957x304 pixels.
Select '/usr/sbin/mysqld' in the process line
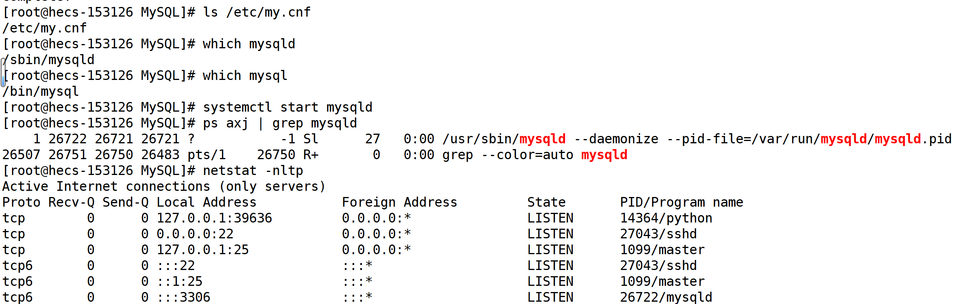tap(504, 139)
